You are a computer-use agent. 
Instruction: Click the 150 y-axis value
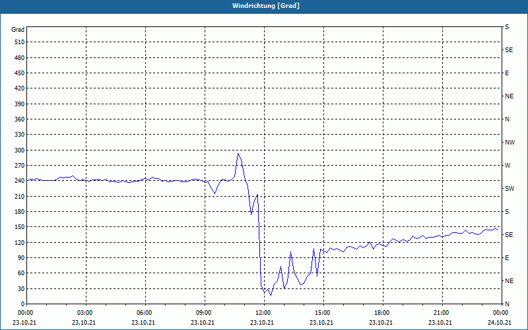[x=20, y=227]
